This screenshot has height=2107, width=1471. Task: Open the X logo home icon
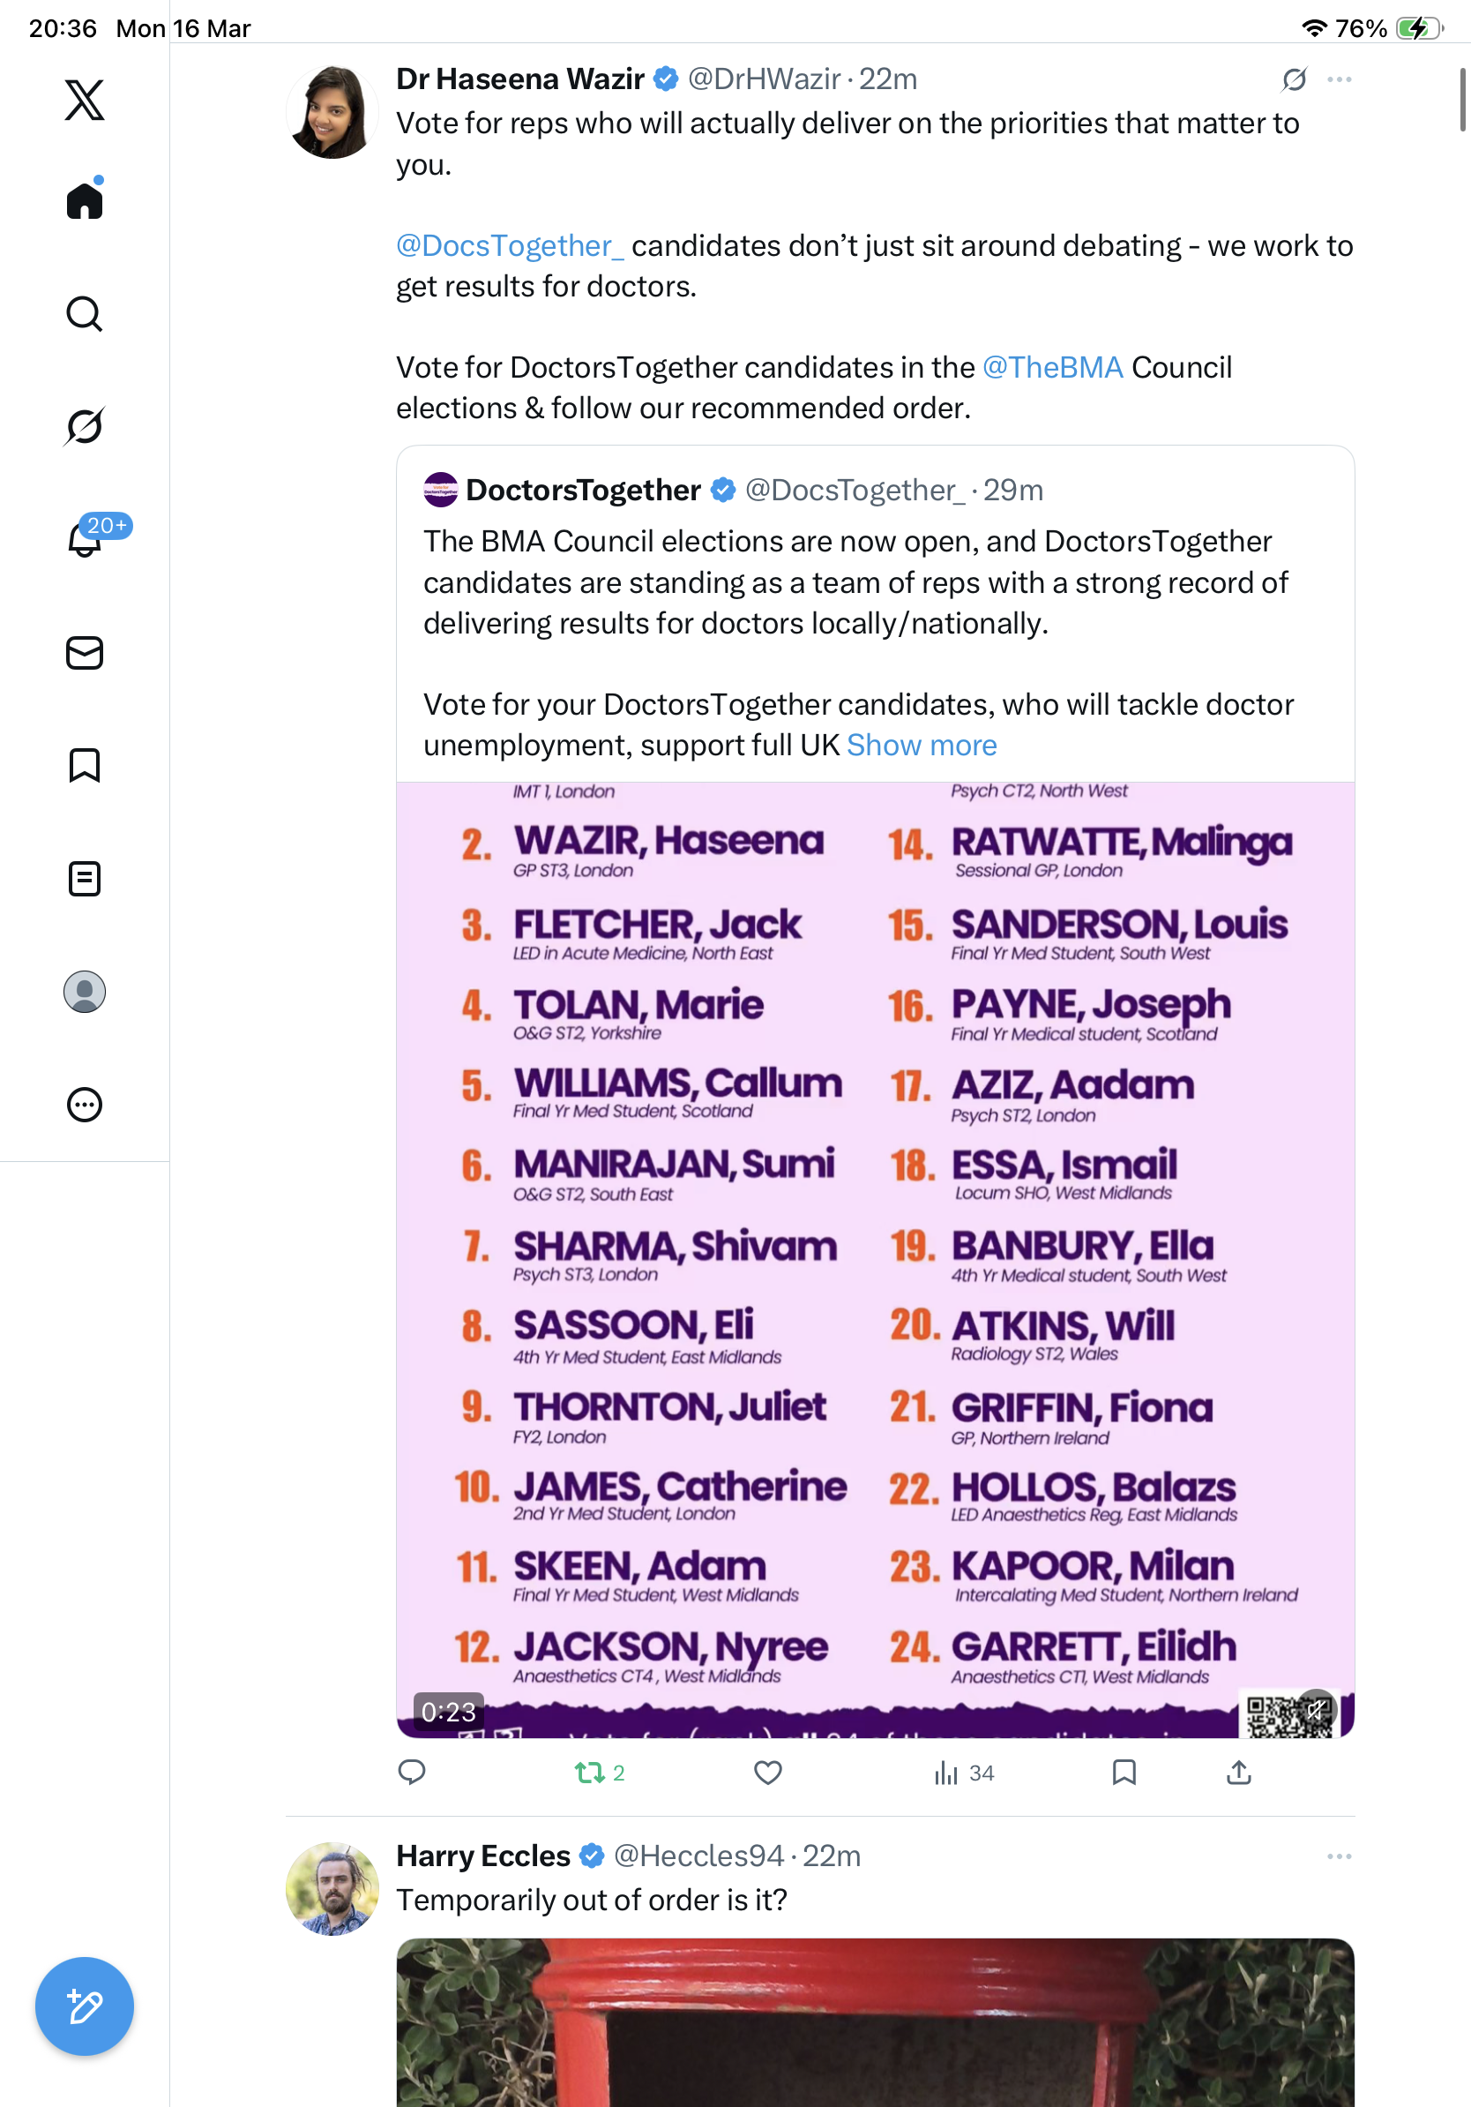(x=85, y=100)
